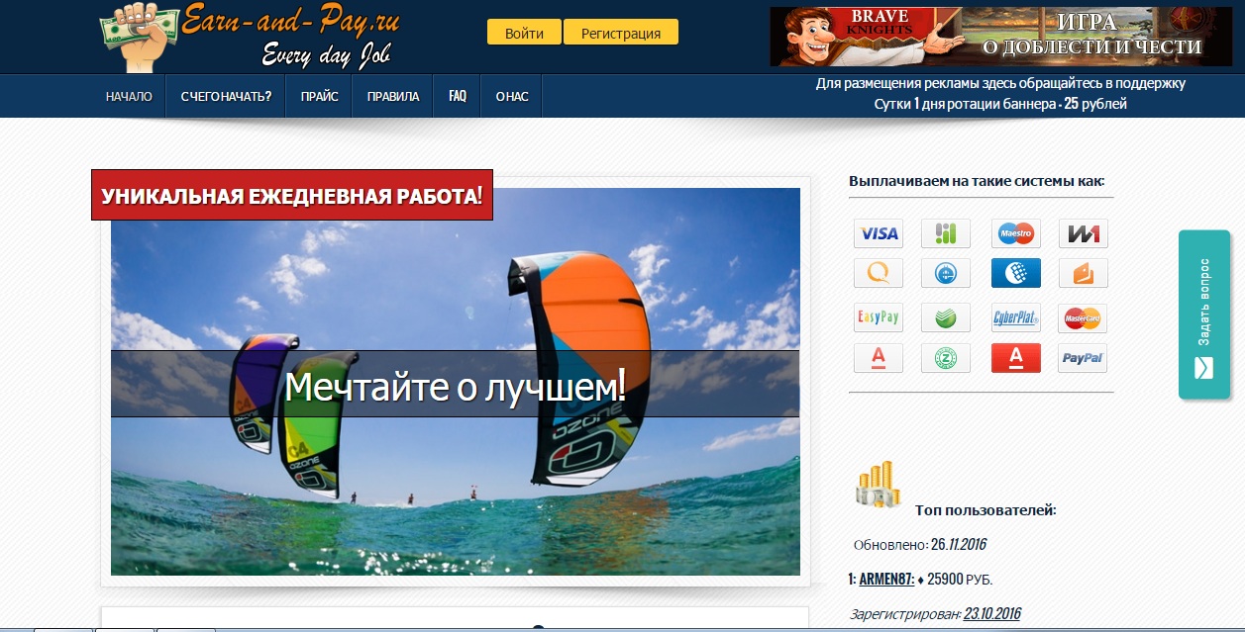1245x632 pixels.
Task: Click the 'УНИКАЛЬНАЯ ЕЖЕДНЕВНАЯ РАБОТА!' red banner
Action: click(x=292, y=195)
